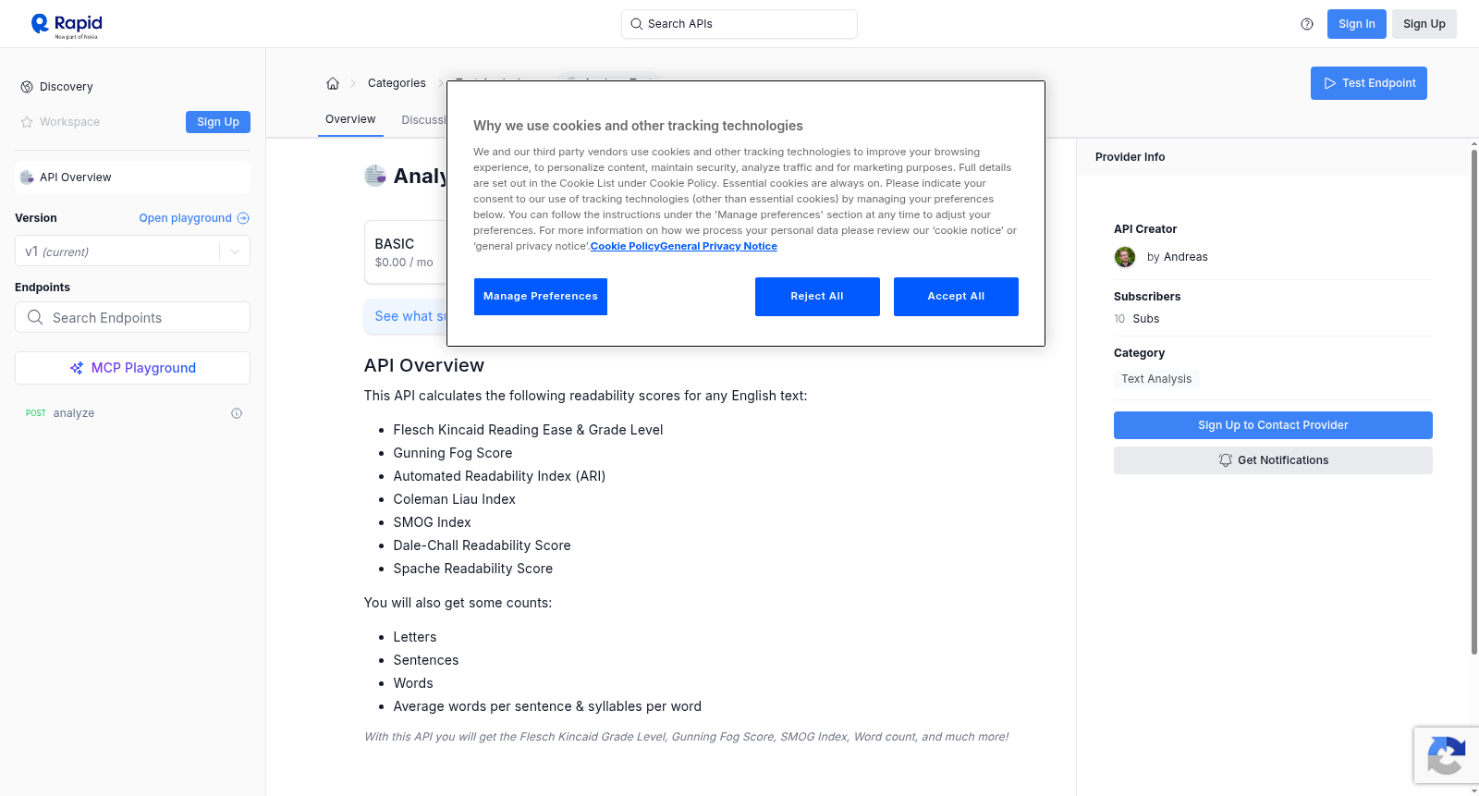Click the info icon beside analyze endpoint
Image resolution: width=1479 pixels, height=796 pixels.
[x=237, y=413]
